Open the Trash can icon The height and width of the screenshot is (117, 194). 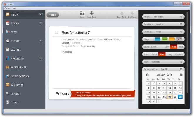click(x=8, y=102)
